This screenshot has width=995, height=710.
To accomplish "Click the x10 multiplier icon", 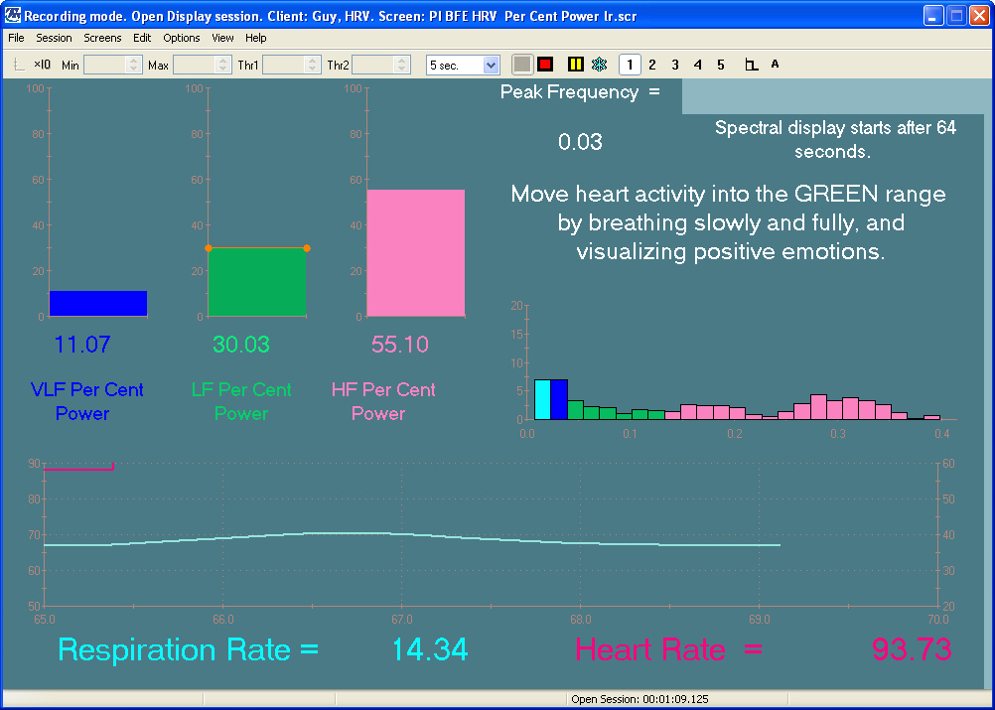I will (42, 65).
